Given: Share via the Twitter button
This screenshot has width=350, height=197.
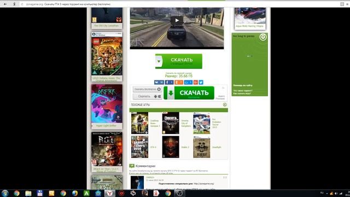Looking at the screenshot, I should [x=201, y=83].
